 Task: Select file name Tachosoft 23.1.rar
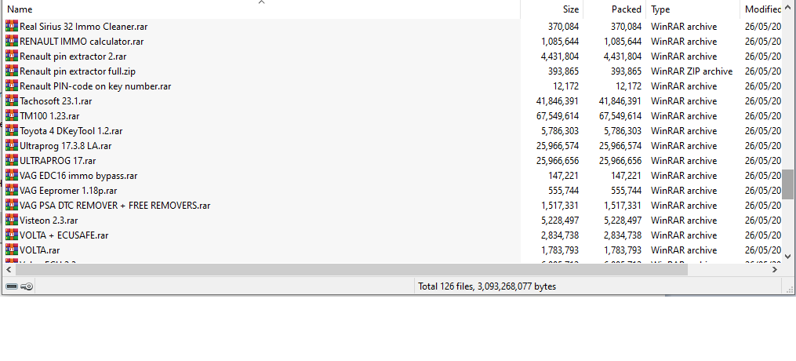(x=56, y=101)
